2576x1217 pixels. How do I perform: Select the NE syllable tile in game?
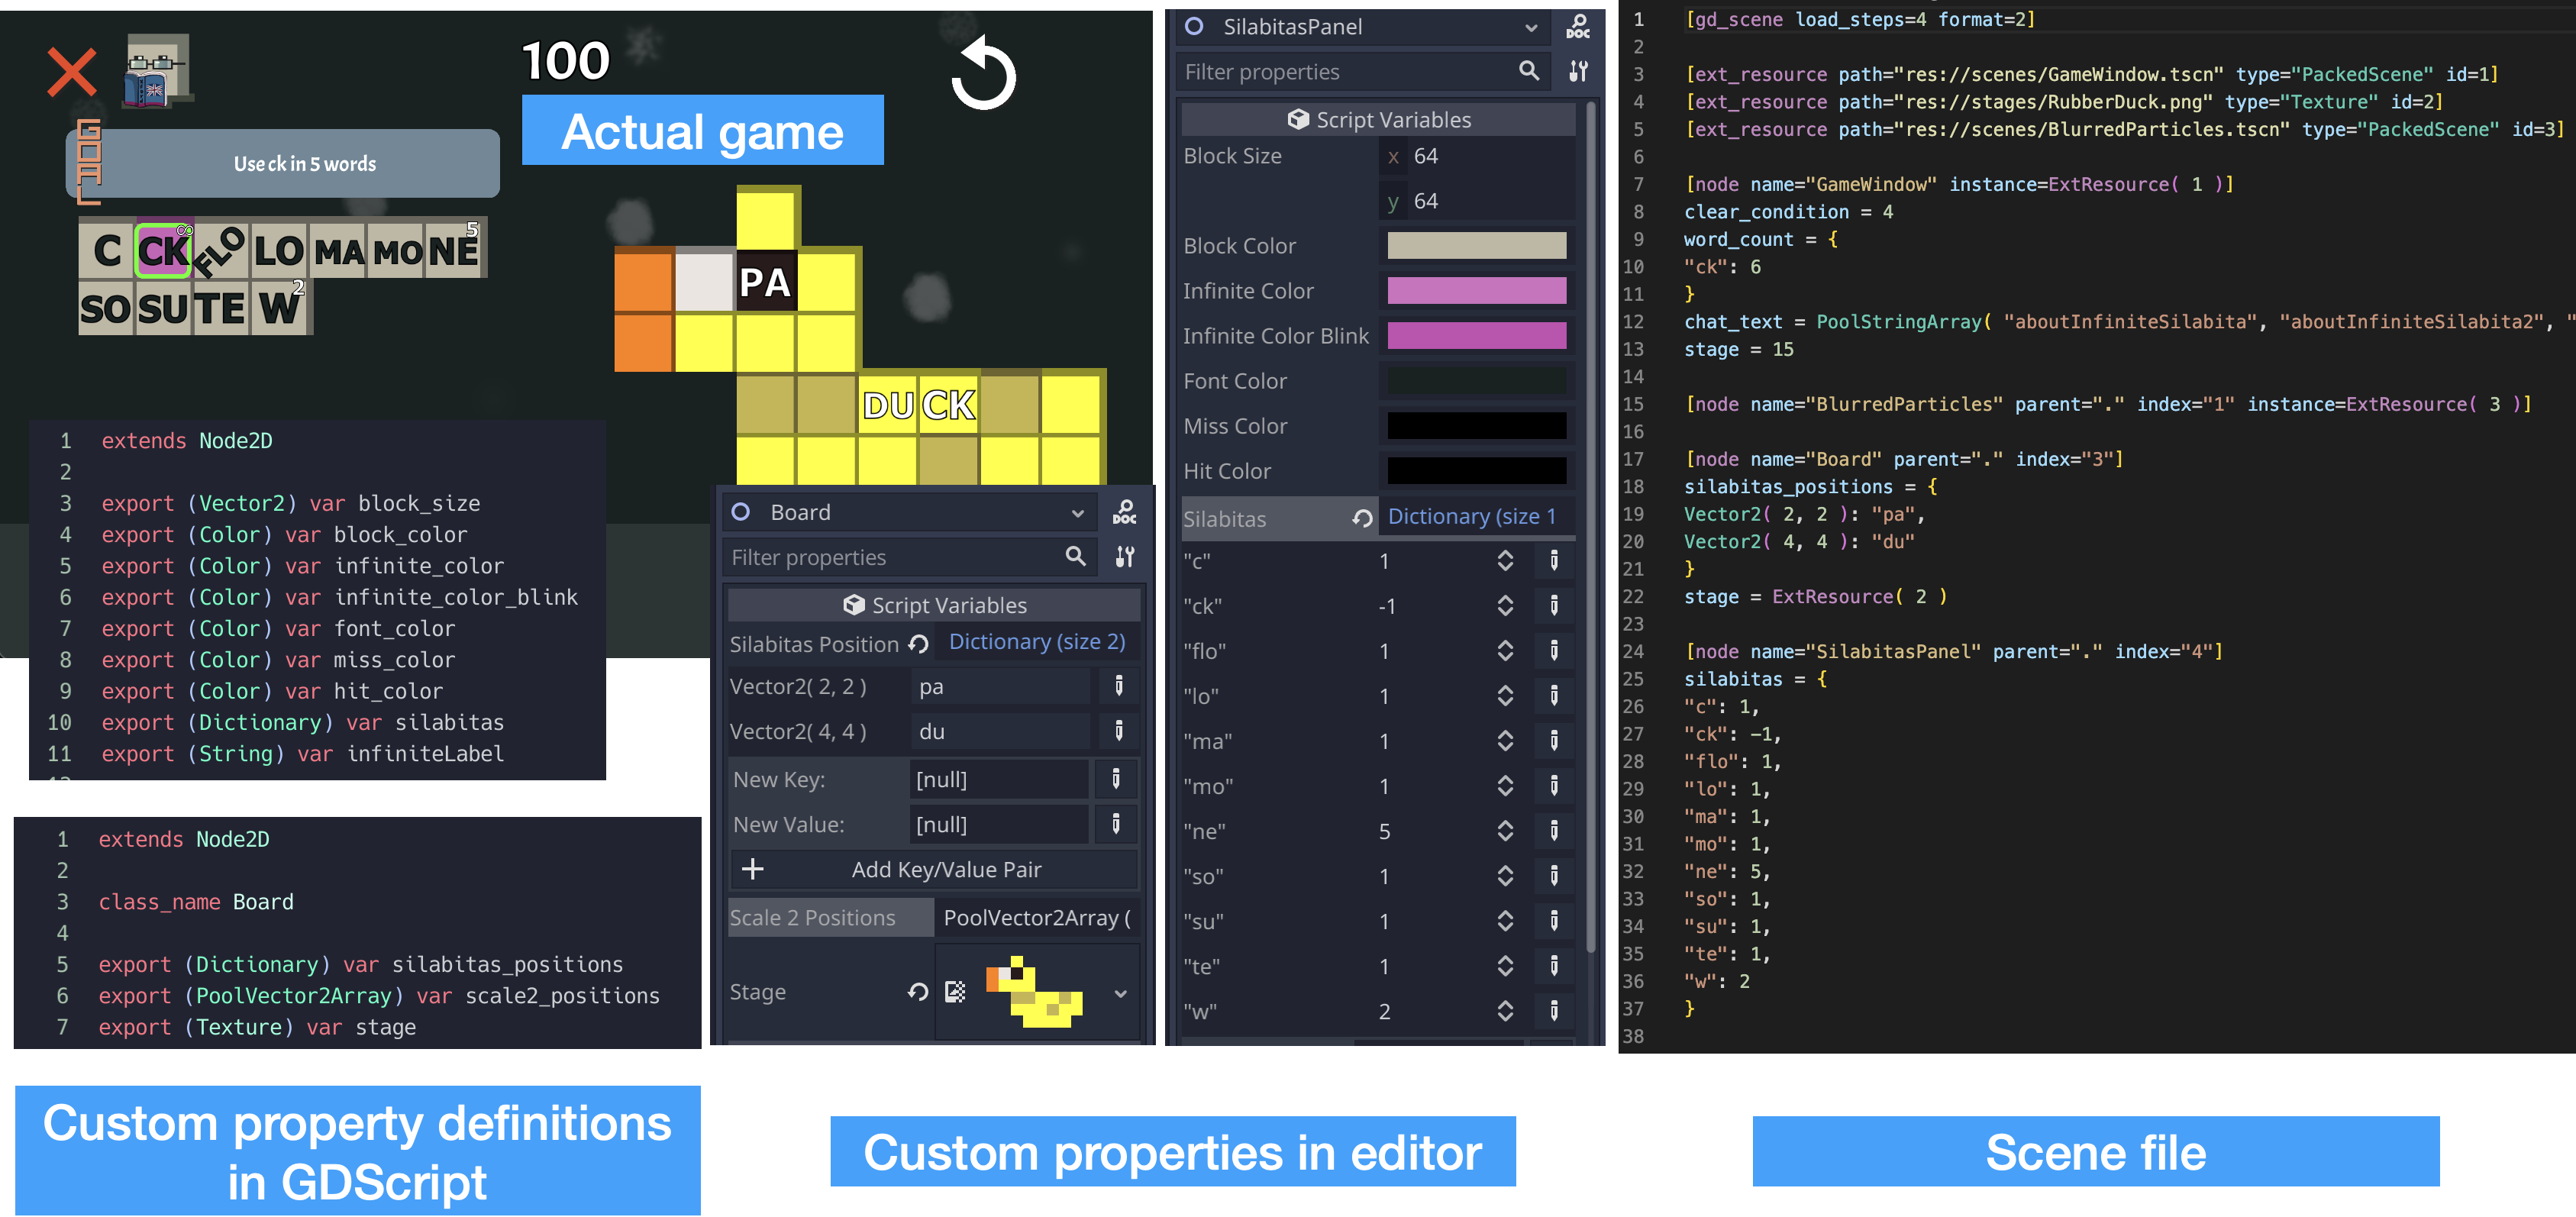tap(455, 250)
